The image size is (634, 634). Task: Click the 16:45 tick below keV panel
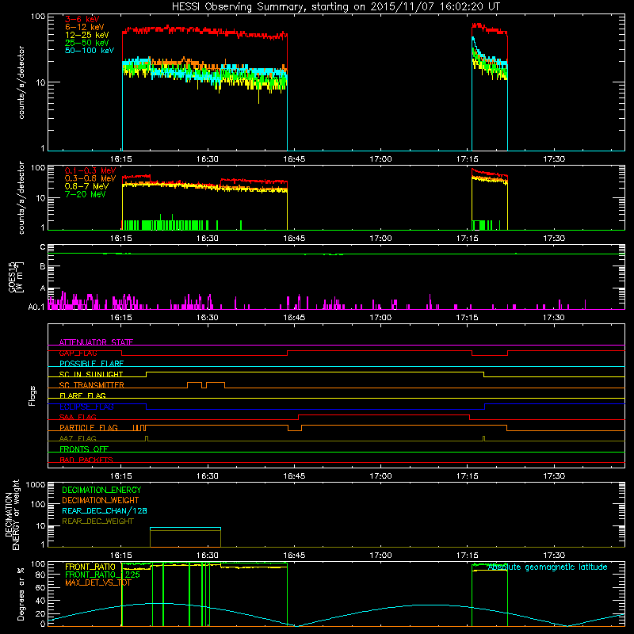coord(294,159)
